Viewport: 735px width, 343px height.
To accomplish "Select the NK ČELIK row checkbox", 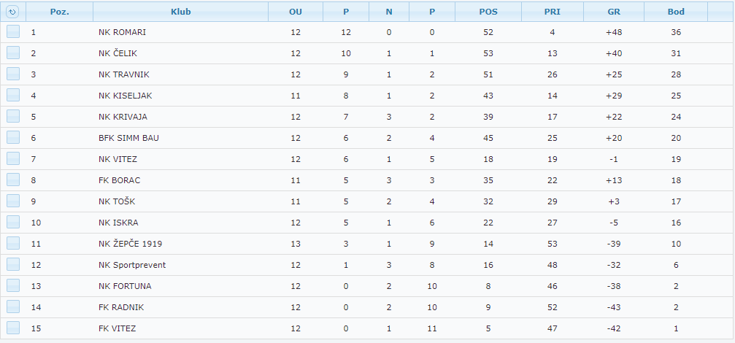I will tap(13, 53).
